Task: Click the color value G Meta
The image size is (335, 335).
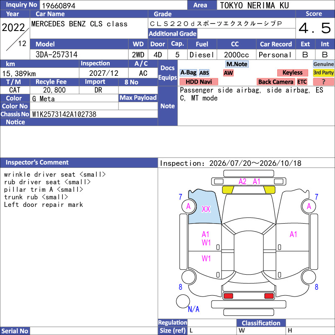Action: pos(44,99)
